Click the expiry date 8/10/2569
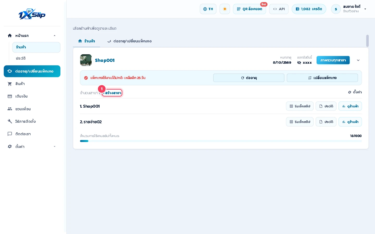Image resolution: width=375 pixels, height=234 pixels. (x=282, y=63)
